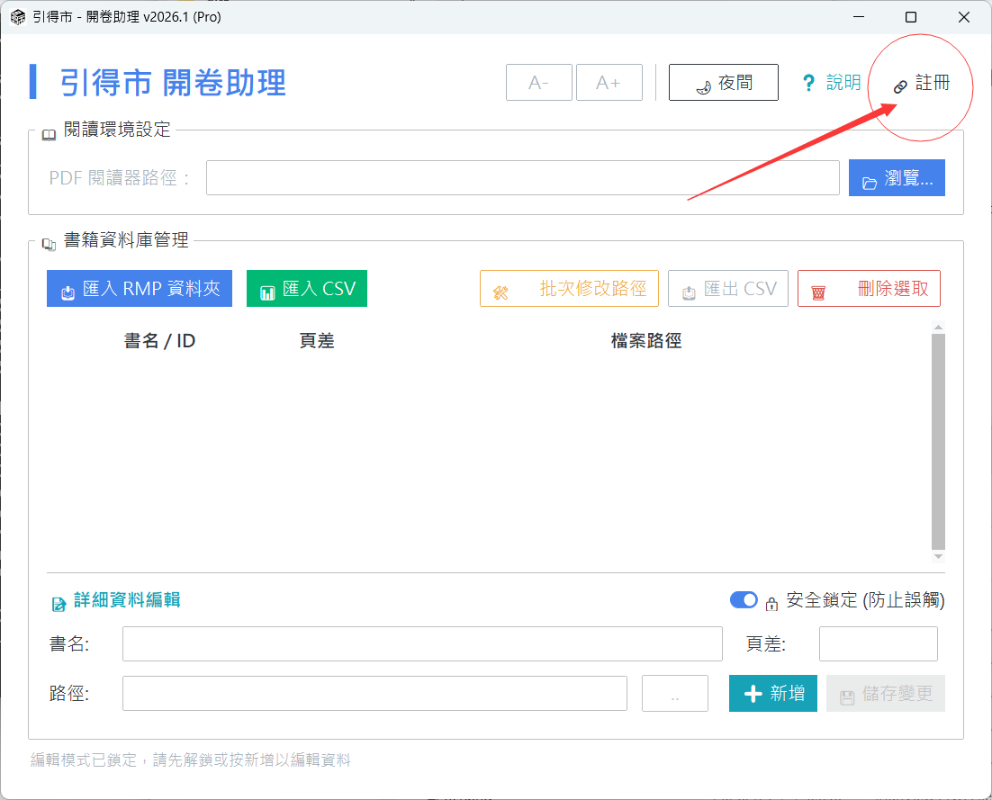Click the 檔案路徑 column header
The height and width of the screenshot is (800, 992).
(x=645, y=341)
